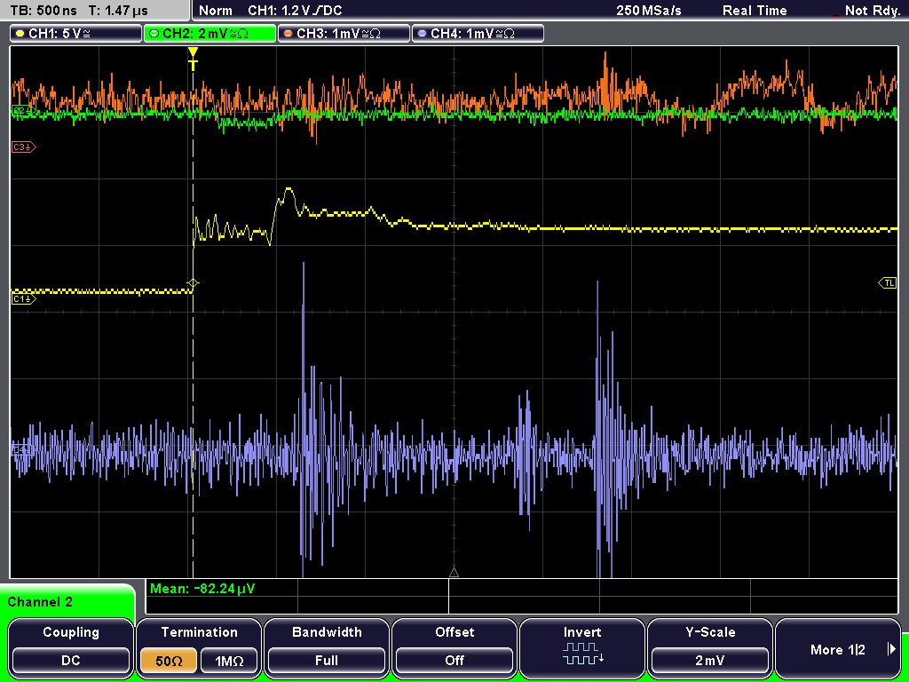Screen dimensions: 909x682
Task: Click the T: 1.47 µs trigger time readout
Action: click(x=118, y=11)
